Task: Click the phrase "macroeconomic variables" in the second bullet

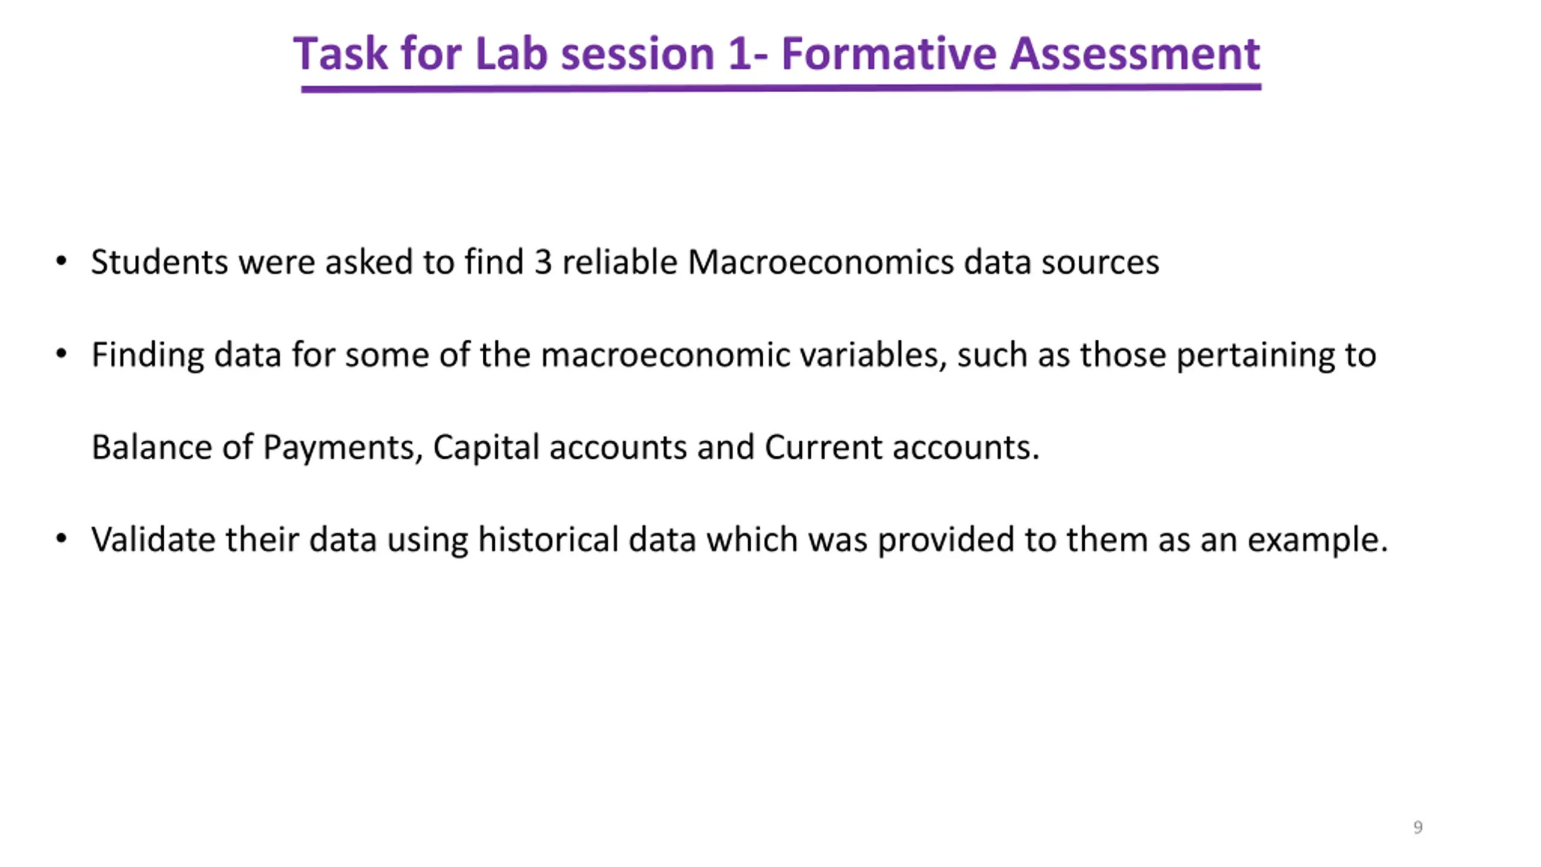Action: click(740, 355)
